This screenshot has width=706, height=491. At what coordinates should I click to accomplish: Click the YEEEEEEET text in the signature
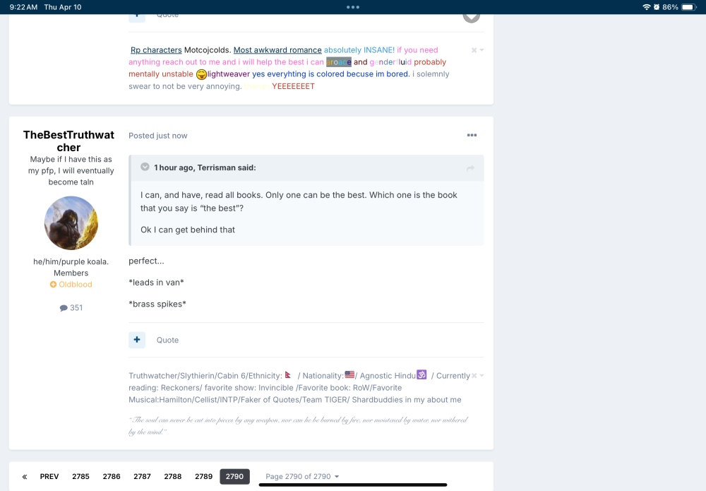[293, 86]
